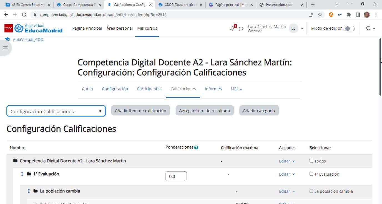Go back using the browser back arrow
The width and height of the screenshot is (382, 204).
[6, 15]
